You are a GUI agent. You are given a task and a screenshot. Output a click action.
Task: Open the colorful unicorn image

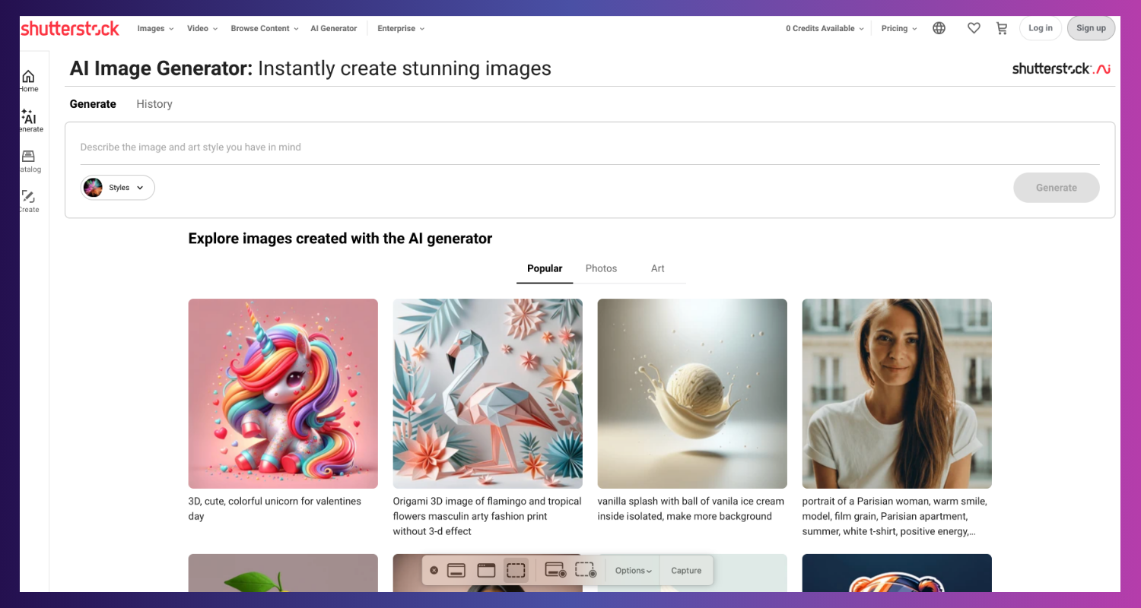click(x=283, y=394)
